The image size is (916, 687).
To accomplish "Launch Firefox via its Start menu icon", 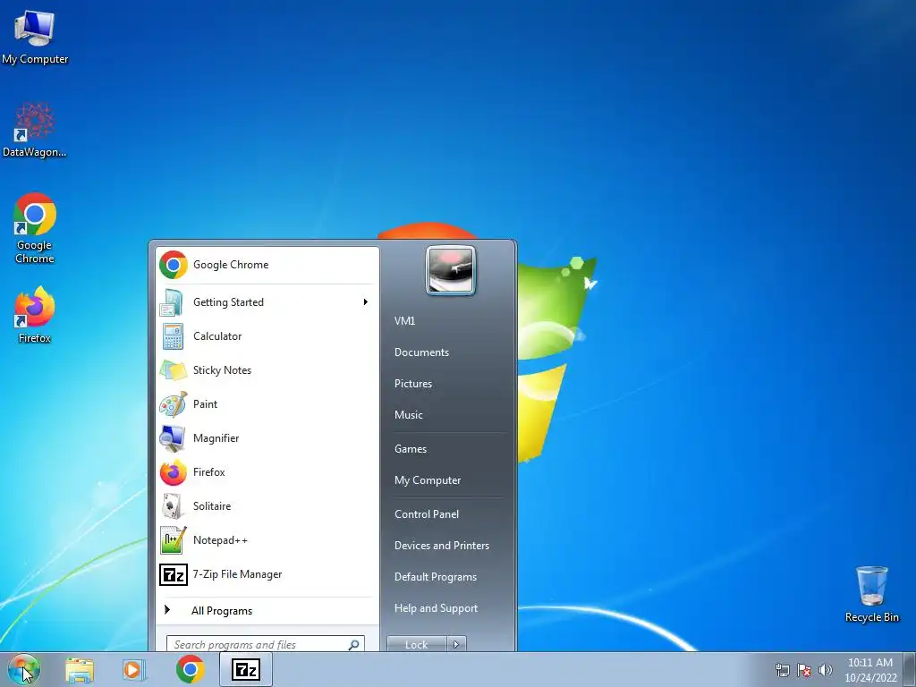I will click(173, 472).
